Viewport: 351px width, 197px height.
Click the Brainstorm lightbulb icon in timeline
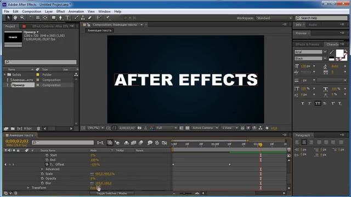[x=150, y=142]
